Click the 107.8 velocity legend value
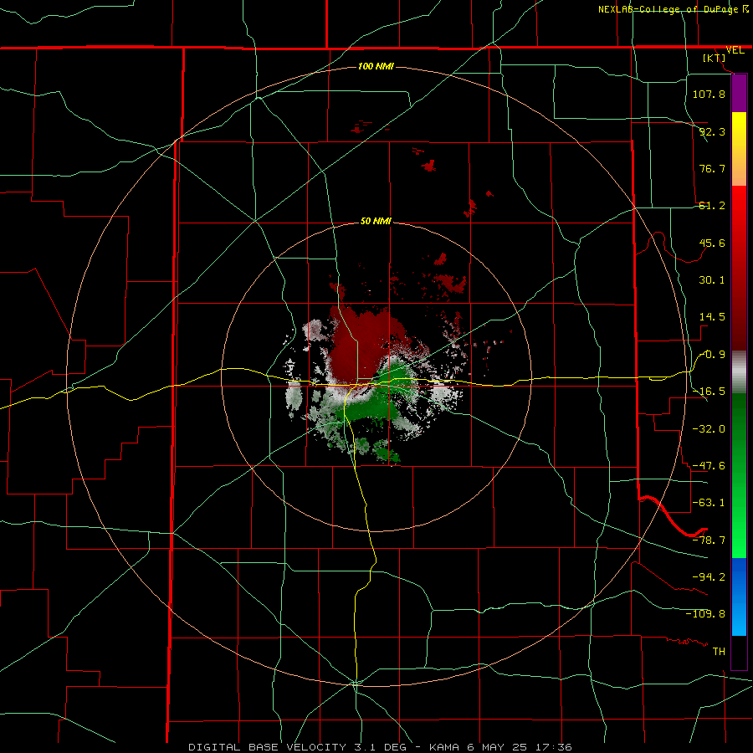 (x=709, y=94)
